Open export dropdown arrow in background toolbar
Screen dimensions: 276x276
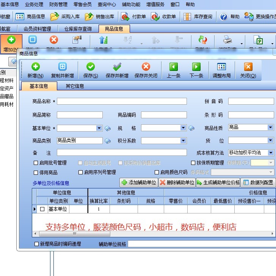click(x=272, y=44)
